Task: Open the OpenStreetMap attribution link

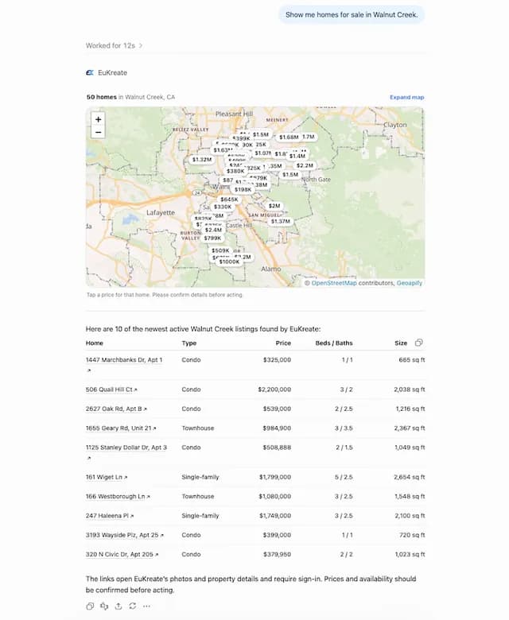Action: (334, 283)
